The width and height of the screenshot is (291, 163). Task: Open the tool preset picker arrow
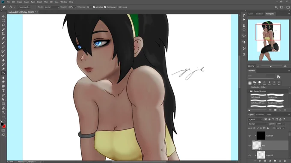click(x=14, y=7)
